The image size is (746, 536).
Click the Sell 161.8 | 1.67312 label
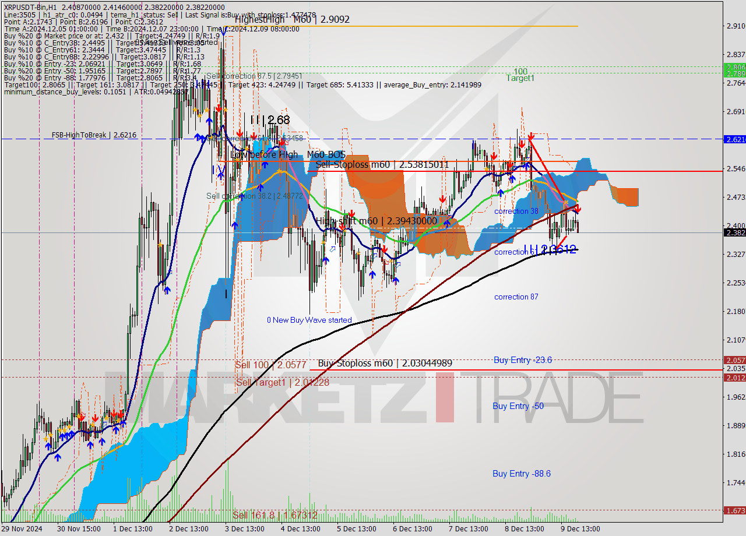pyautogui.click(x=275, y=515)
